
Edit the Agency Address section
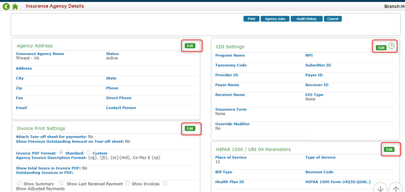[x=190, y=46]
